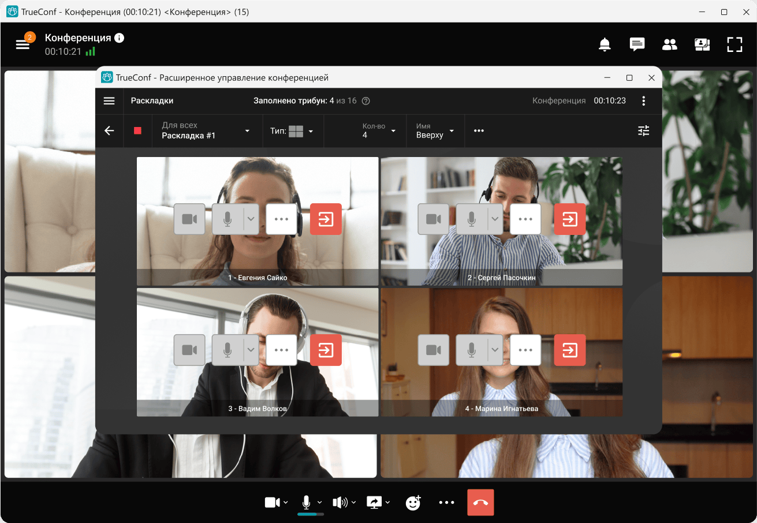The image size is (757, 523).
Task: Open the conference chat panel
Action: [x=637, y=44]
